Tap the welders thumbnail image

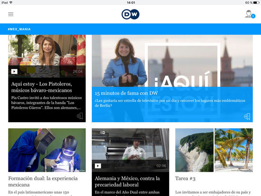click(47, 150)
